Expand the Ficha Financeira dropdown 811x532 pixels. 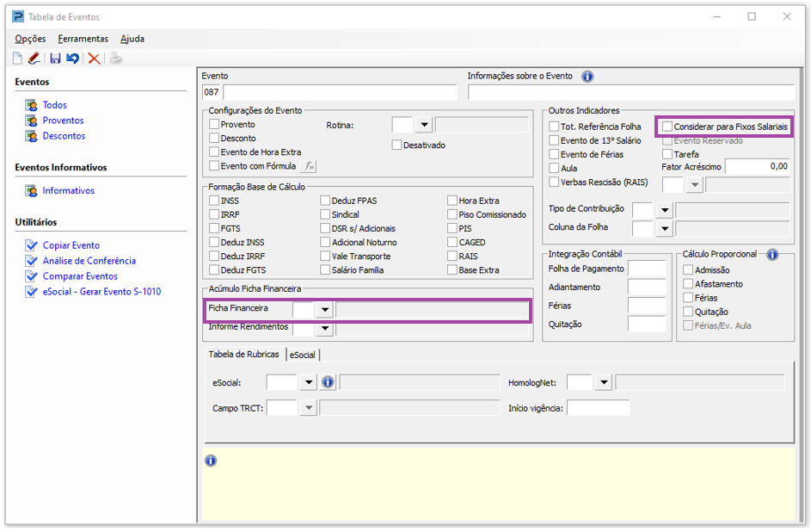click(324, 309)
